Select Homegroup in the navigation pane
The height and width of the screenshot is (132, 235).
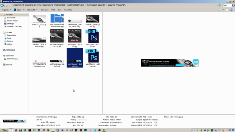click(x=10, y=50)
